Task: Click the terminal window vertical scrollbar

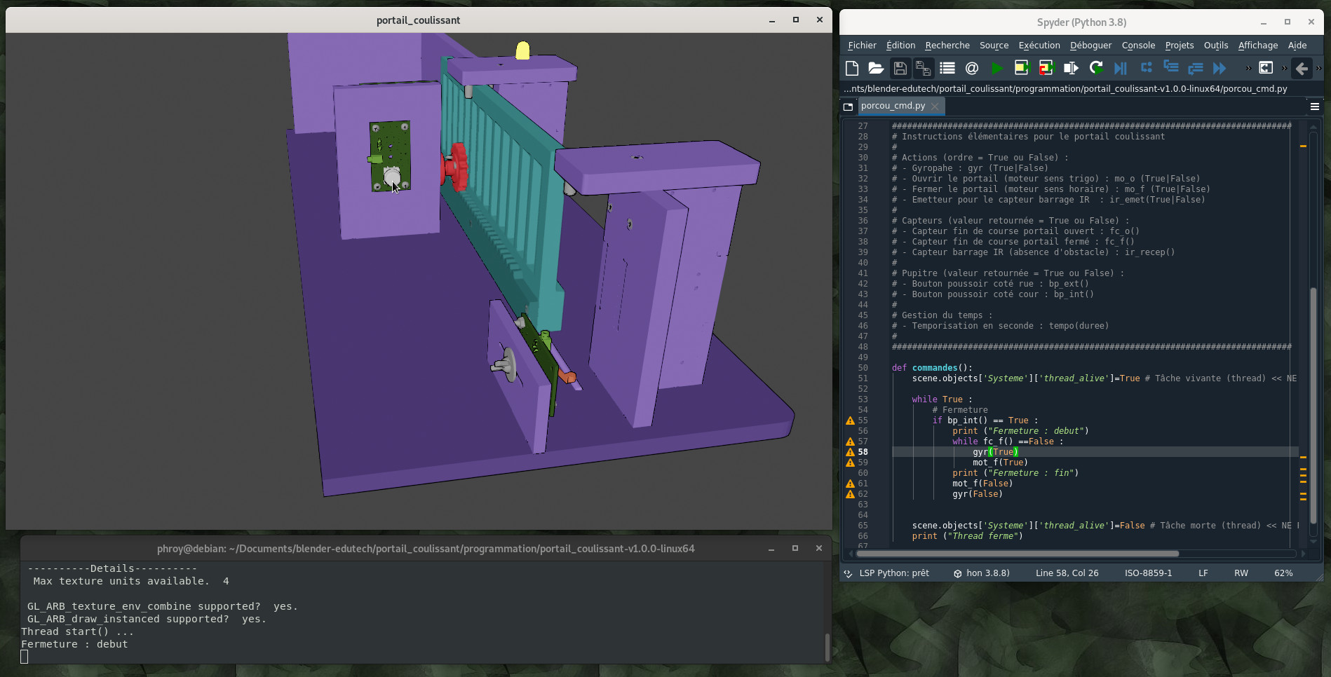Action: (x=827, y=647)
